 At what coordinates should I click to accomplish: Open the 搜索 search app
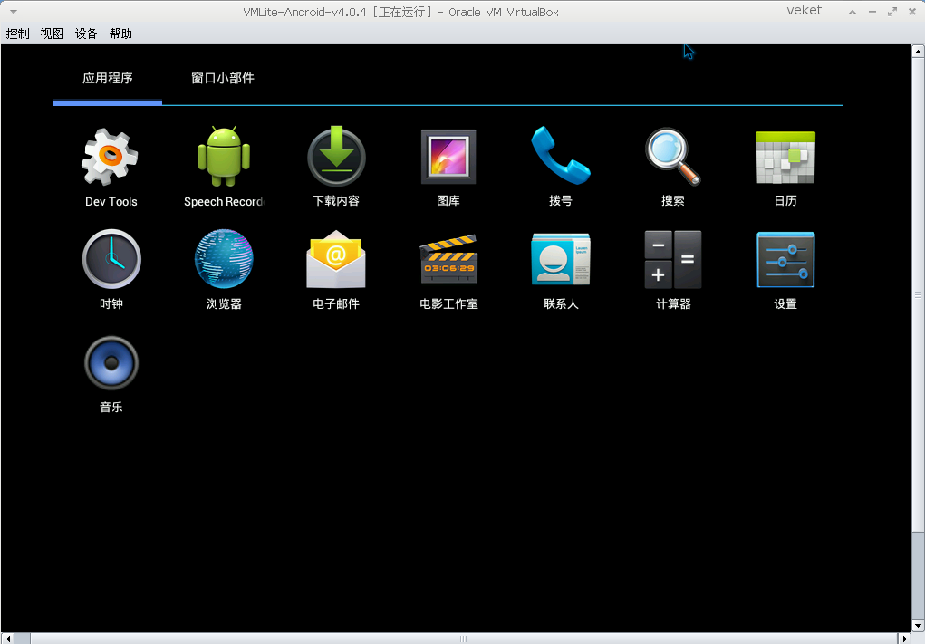pyautogui.click(x=673, y=168)
